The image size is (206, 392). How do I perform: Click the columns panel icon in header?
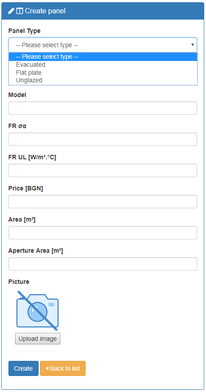(x=20, y=11)
